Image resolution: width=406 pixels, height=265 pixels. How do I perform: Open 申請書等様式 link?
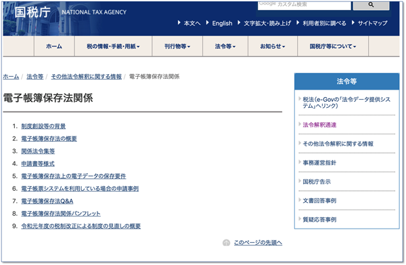(x=38, y=164)
